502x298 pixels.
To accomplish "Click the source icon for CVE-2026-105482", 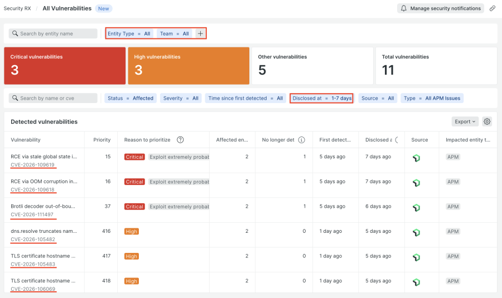I will tap(416, 232).
